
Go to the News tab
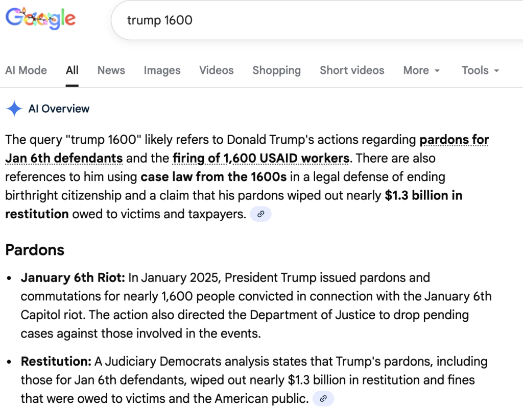(111, 70)
